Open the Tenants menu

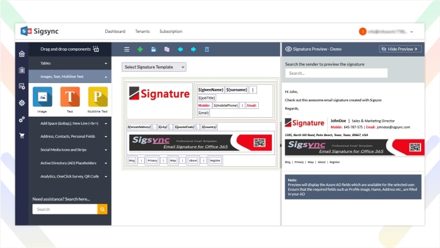coord(142,31)
